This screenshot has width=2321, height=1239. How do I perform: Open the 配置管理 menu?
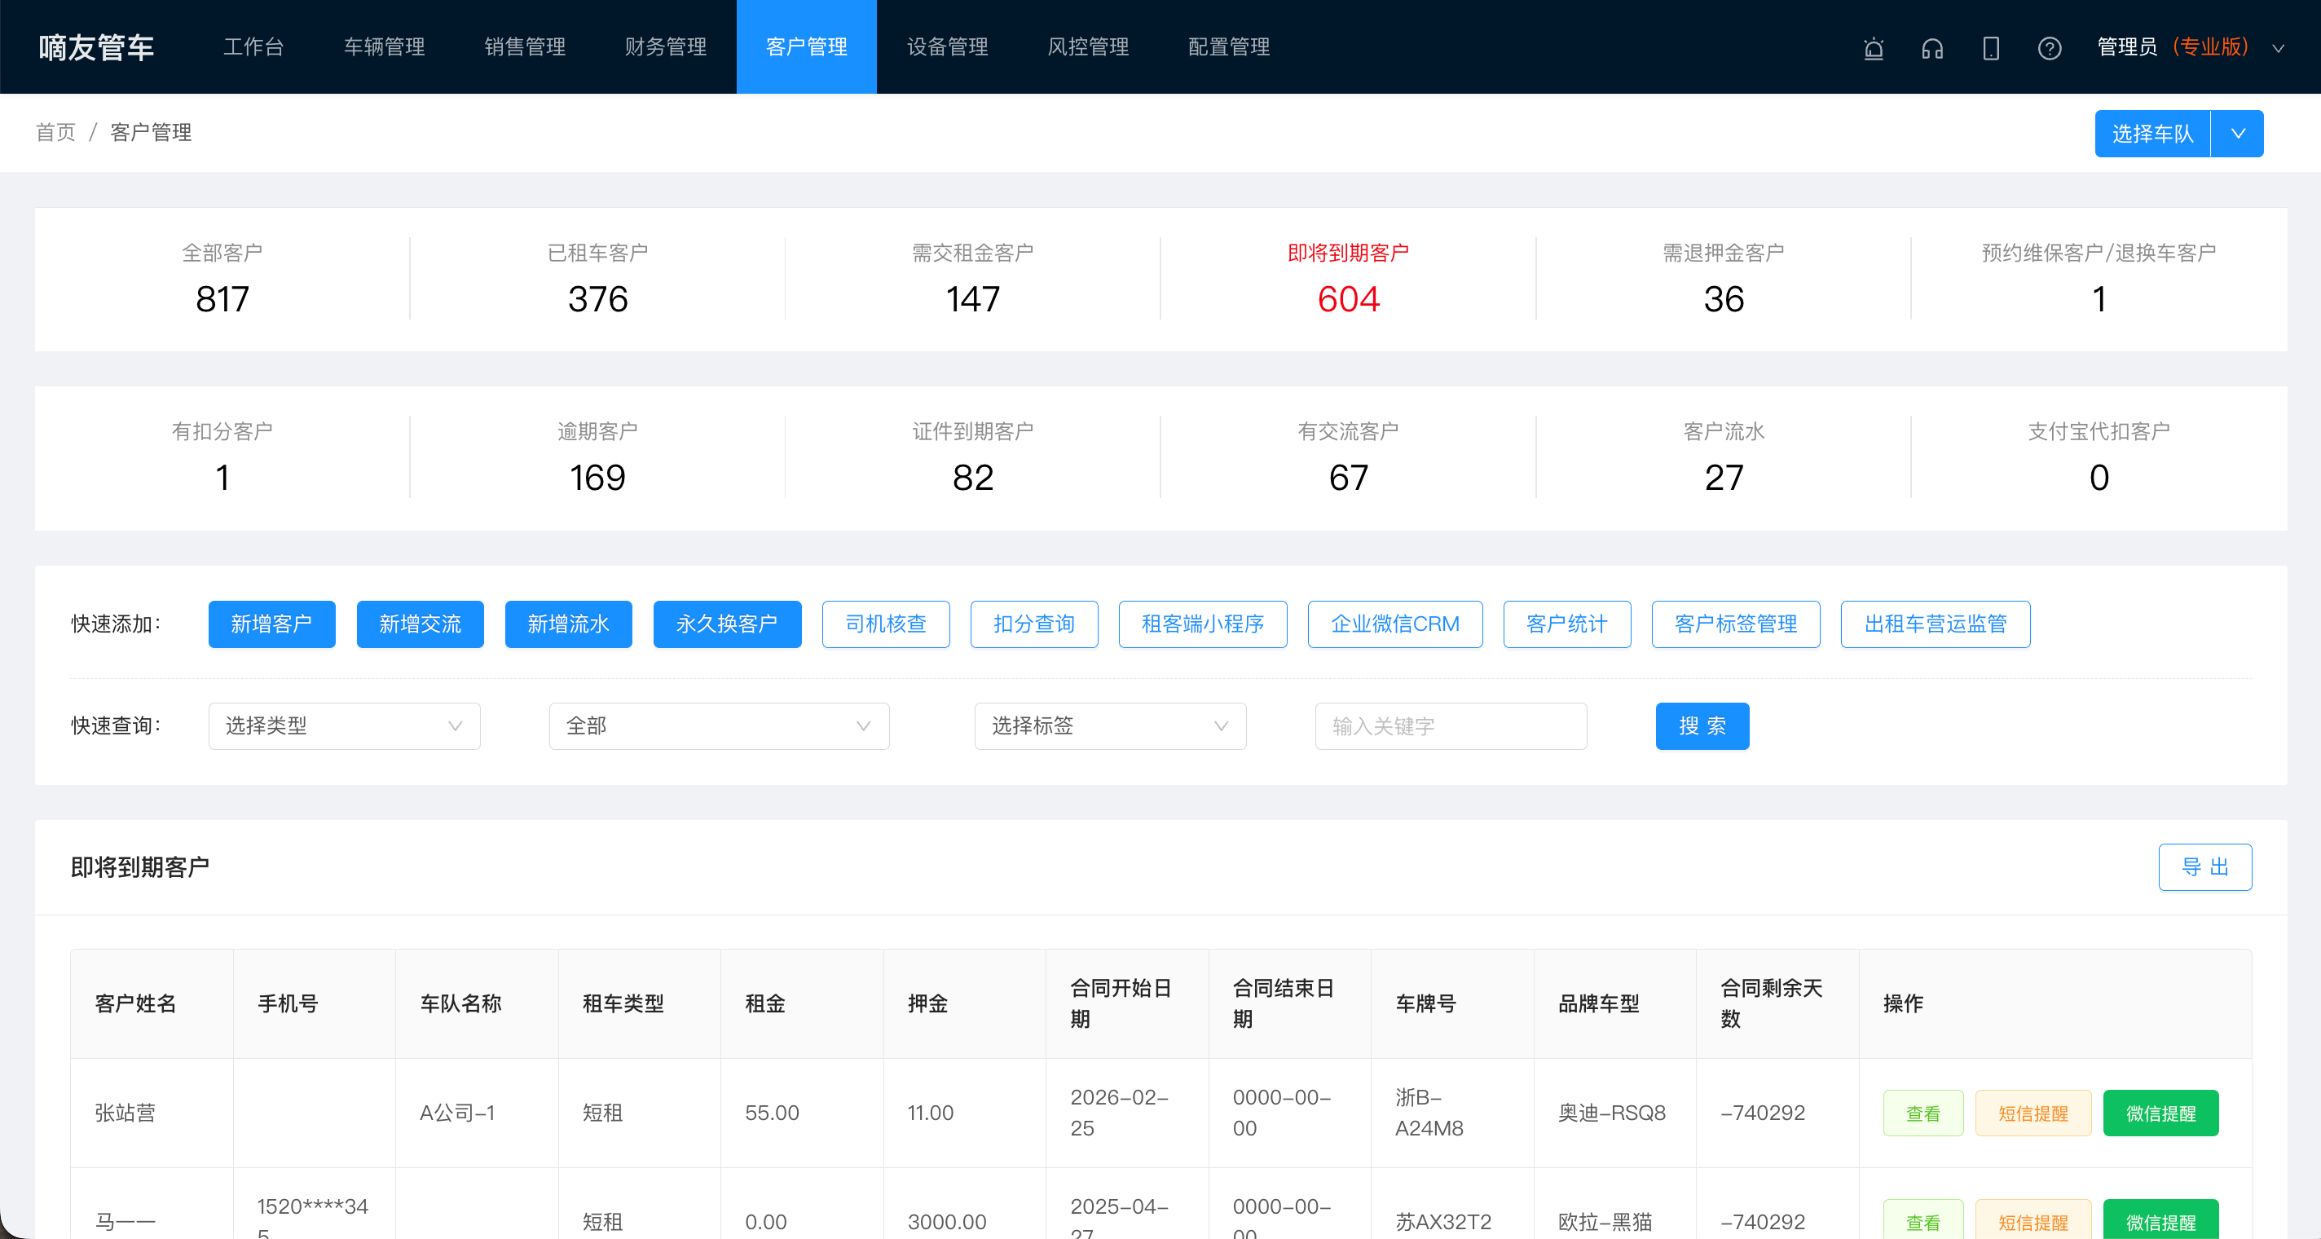point(1229,46)
